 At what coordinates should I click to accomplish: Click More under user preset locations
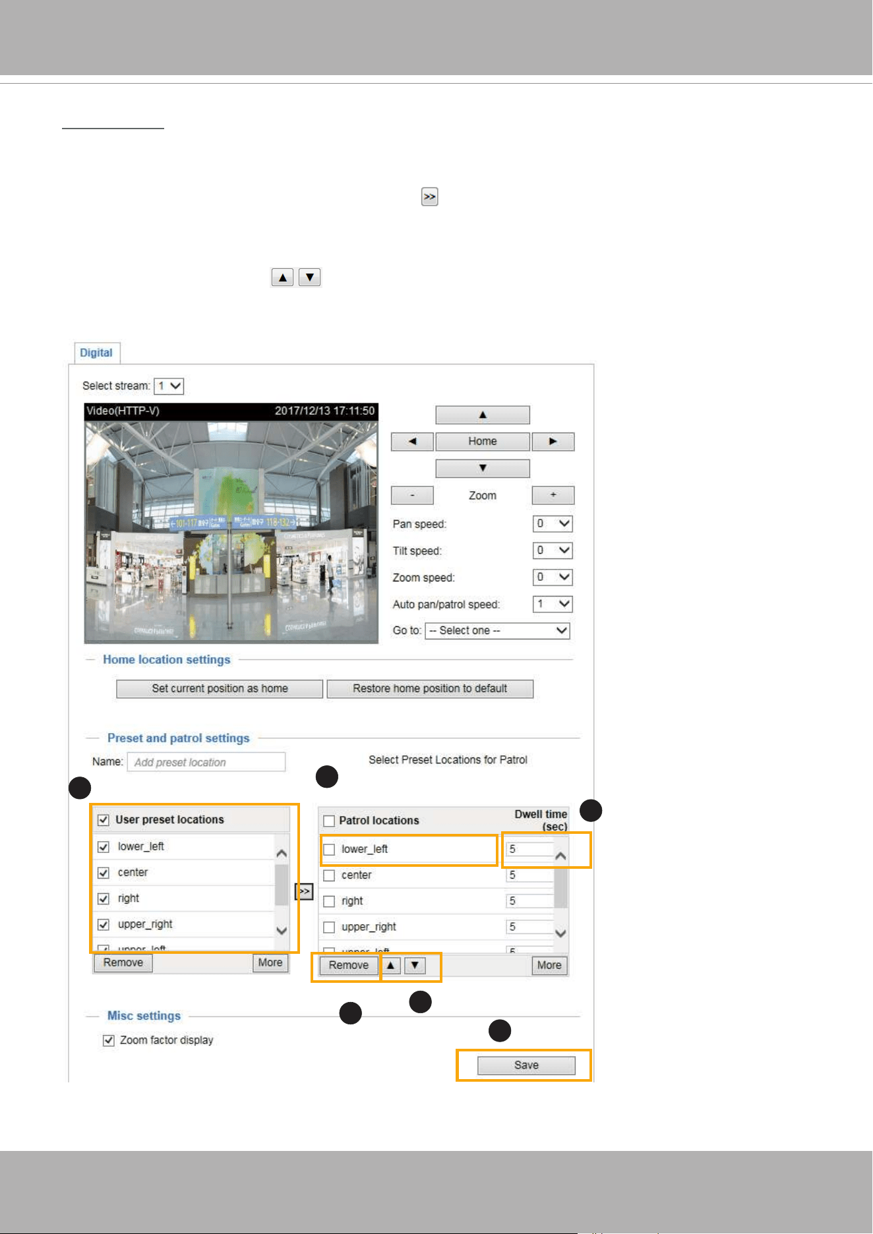click(270, 963)
